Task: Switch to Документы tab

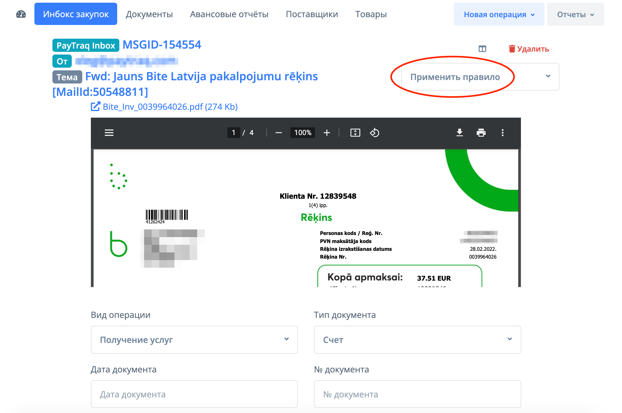Action: point(149,14)
